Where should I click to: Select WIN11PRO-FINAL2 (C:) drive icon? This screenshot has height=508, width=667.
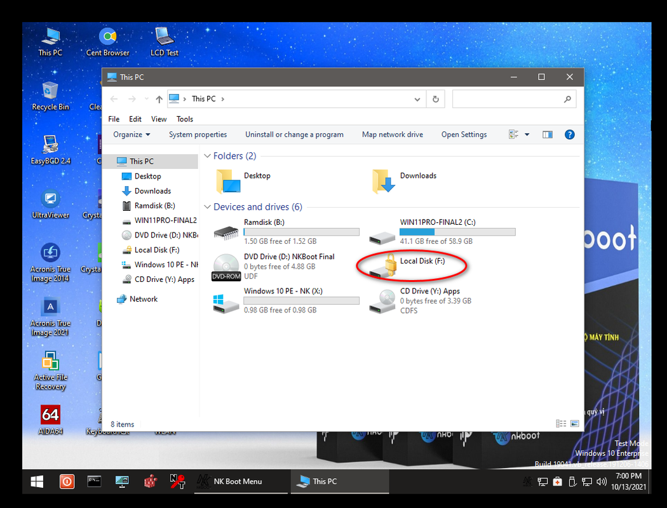tap(382, 237)
